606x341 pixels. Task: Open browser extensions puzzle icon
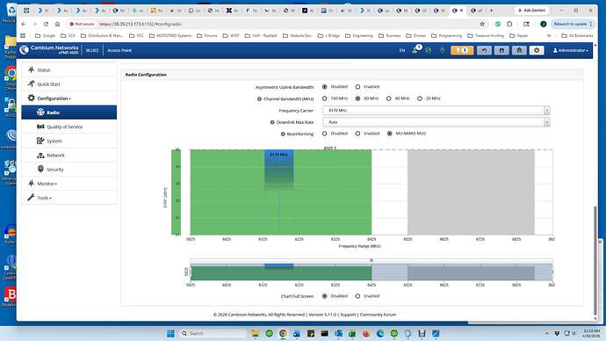pyautogui.click(x=509, y=24)
